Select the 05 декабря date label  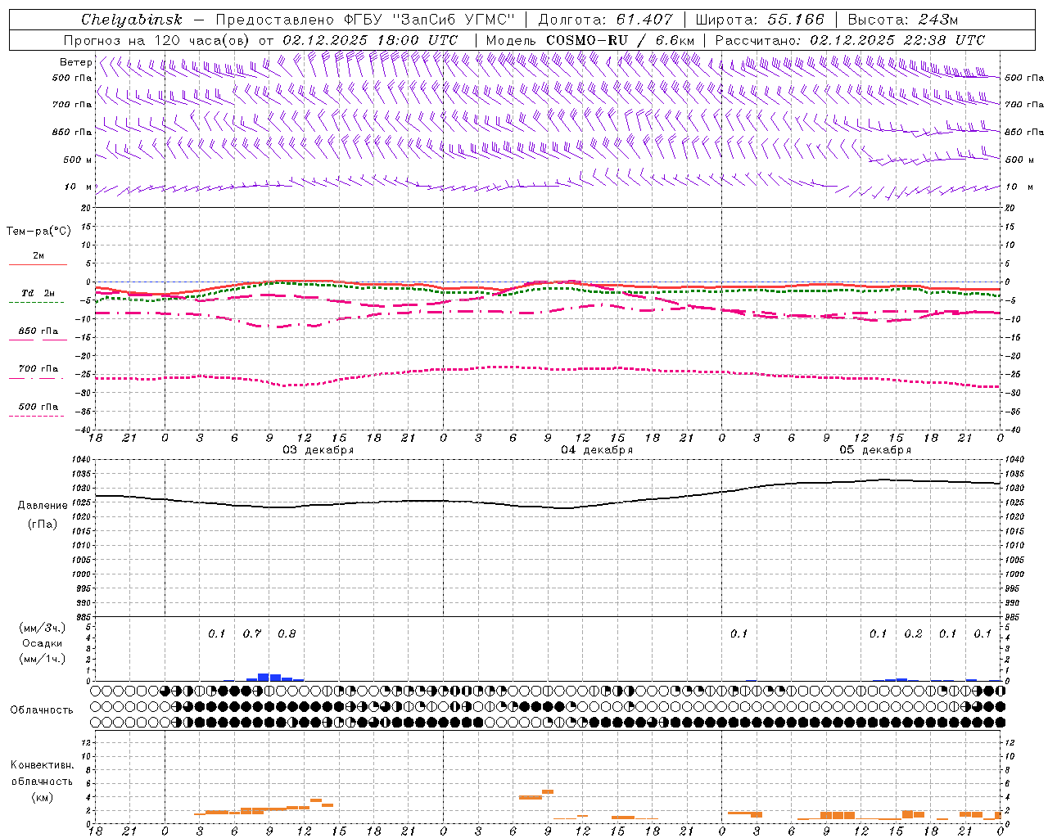(875, 450)
